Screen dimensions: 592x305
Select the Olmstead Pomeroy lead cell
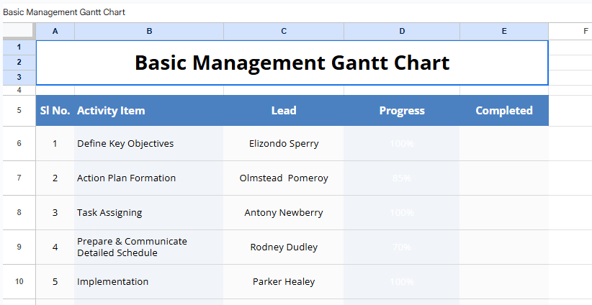pyautogui.click(x=284, y=178)
